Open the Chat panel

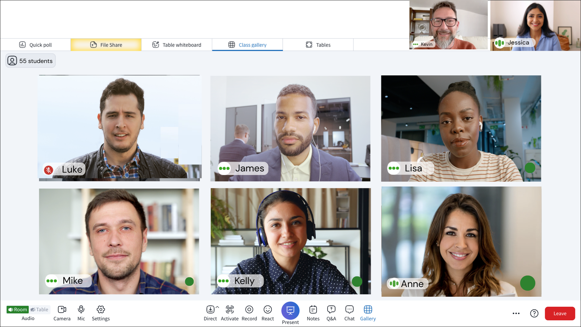[350, 313]
